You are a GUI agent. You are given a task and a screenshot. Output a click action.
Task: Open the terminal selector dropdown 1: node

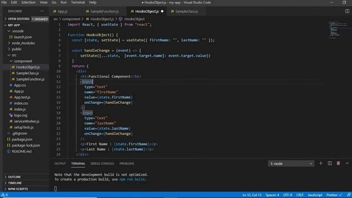coord(291,164)
